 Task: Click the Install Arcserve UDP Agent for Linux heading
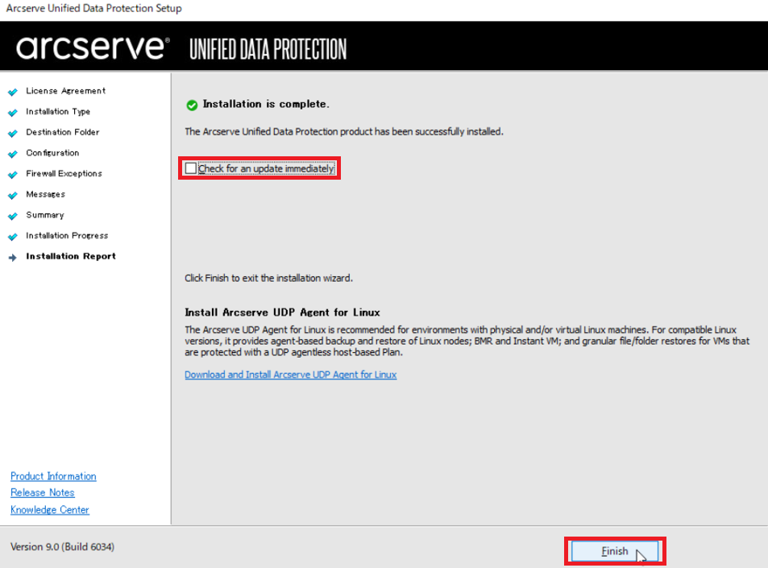coord(282,313)
